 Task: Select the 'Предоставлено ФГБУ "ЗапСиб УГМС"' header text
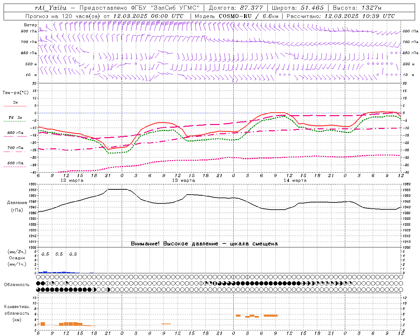[139, 8]
